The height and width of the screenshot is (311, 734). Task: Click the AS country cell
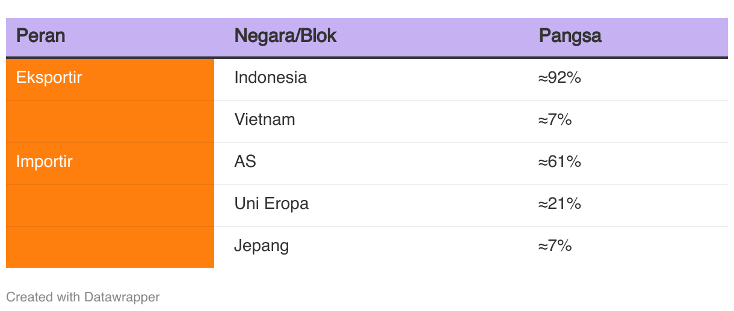[x=245, y=162]
